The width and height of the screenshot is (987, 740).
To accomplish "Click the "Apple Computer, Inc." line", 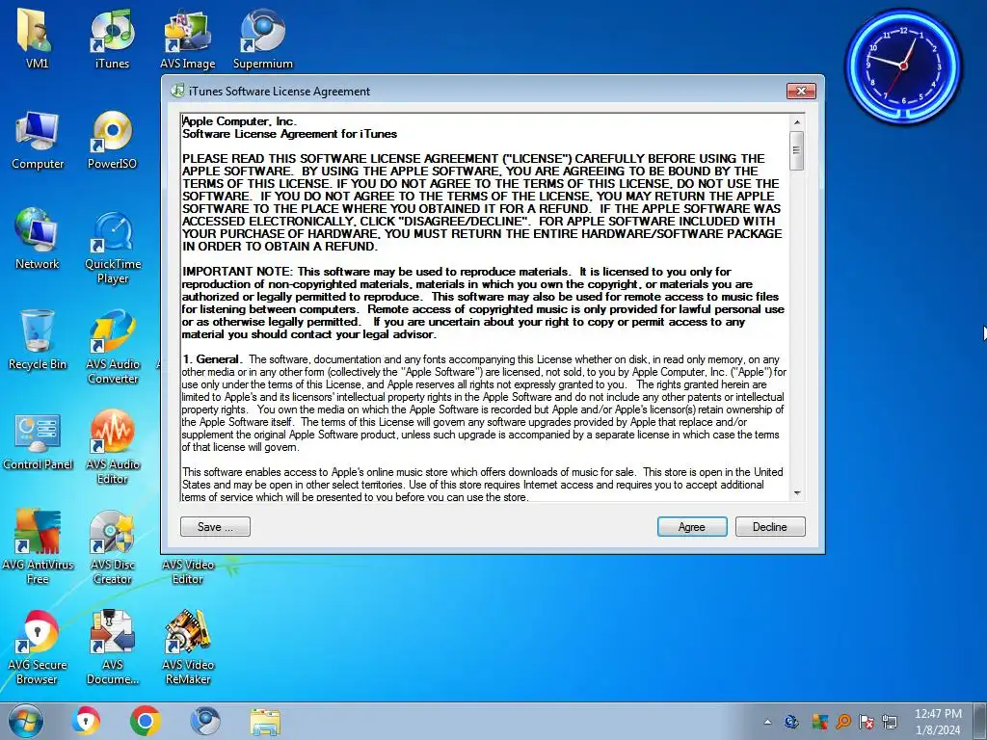I will 239,120.
